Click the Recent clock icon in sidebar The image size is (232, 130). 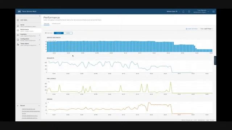click(x=18, y=106)
